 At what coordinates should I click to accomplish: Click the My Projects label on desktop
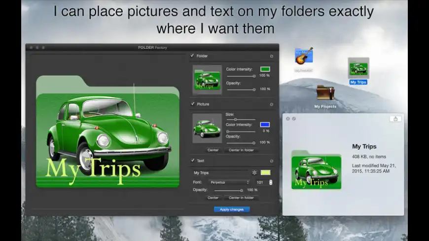tap(325, 106)
